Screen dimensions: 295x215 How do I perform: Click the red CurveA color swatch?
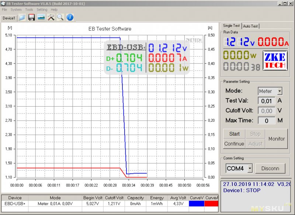coord(211,204)
